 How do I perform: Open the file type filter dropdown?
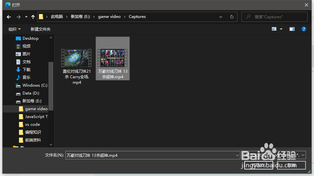coord(275,155)
